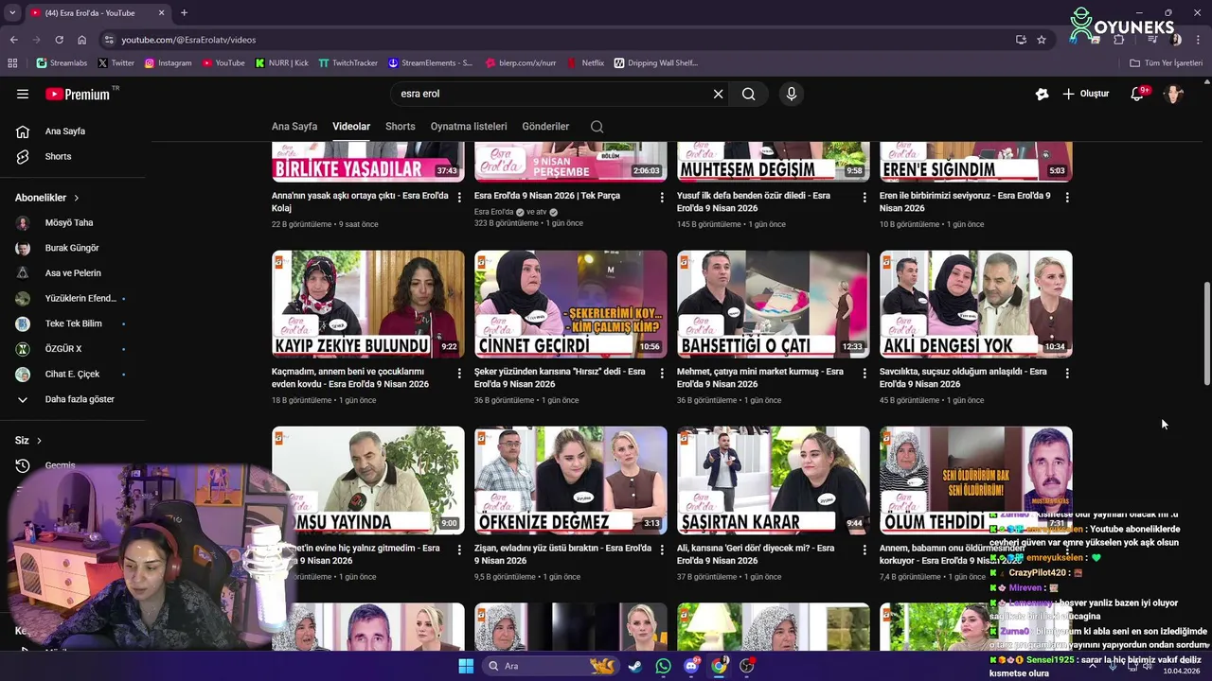Bookmark this page with the star icon
Image resolution: width=1212 pixels, height=681 pixels.
tap(1042, 40)
